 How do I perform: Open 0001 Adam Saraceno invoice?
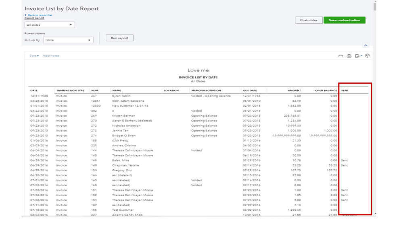(x=128, y=101)
